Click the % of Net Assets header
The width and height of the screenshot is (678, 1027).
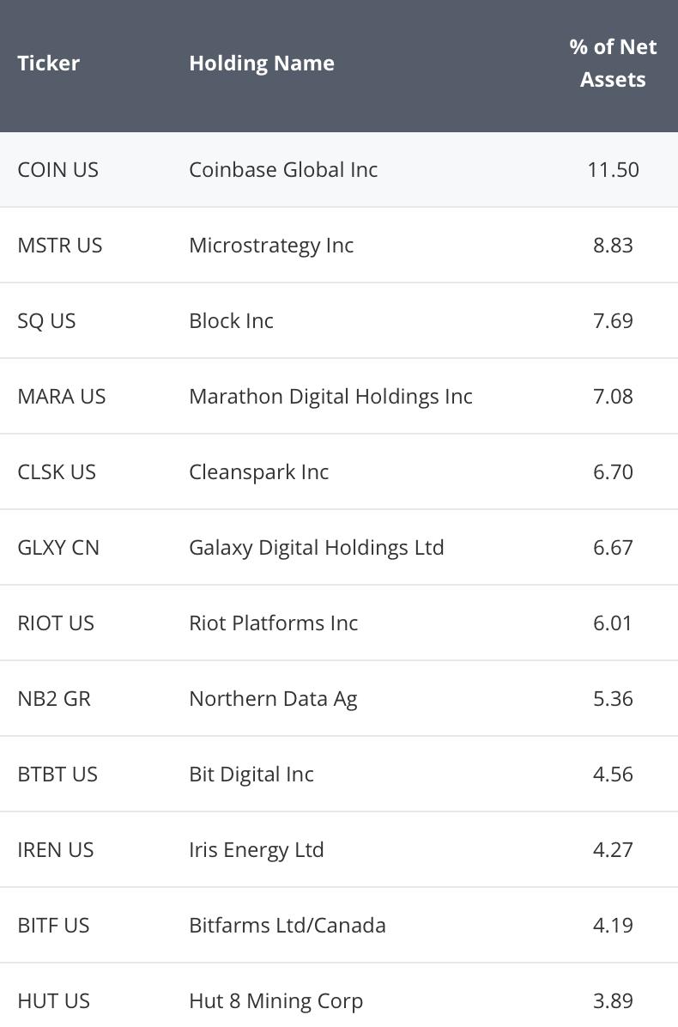(613, 63)
